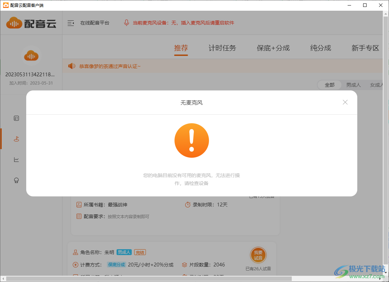Switch filter to 女成人
Image resolution: width=389 pixels, height=282 pixels.
pos(376,85)
